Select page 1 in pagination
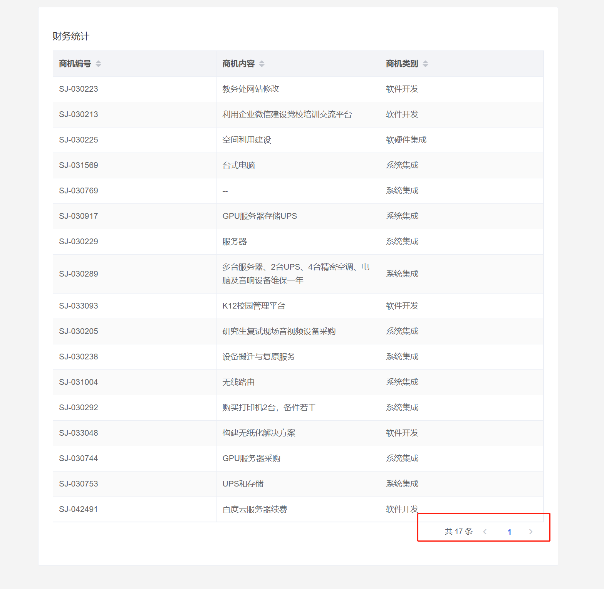 tap(509, 532)
